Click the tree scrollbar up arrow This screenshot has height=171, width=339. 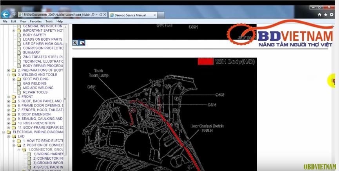66,26
